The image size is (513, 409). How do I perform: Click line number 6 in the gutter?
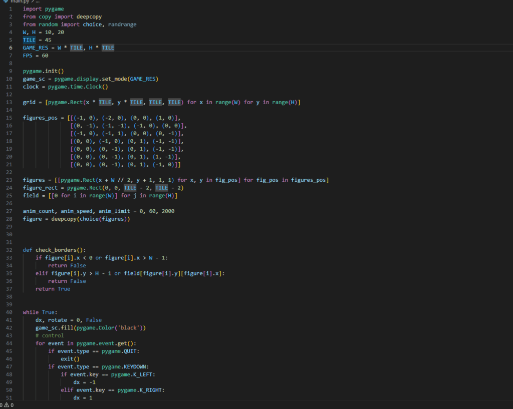point(11,48)
